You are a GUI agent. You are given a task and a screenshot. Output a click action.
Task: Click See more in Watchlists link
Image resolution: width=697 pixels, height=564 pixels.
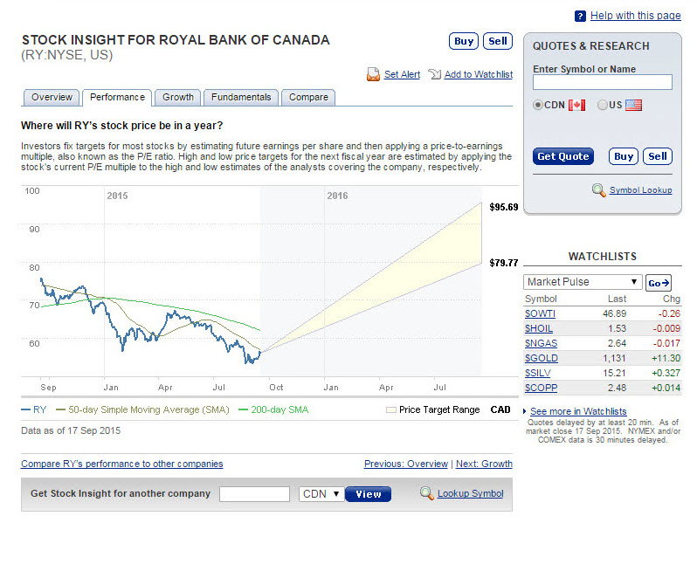tap(578, 411)
